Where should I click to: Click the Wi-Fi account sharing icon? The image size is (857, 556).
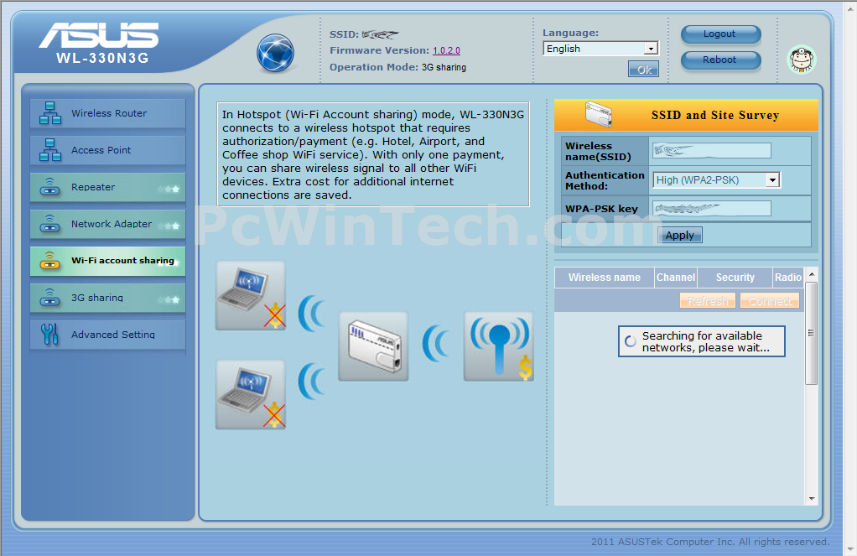(49, 261)
